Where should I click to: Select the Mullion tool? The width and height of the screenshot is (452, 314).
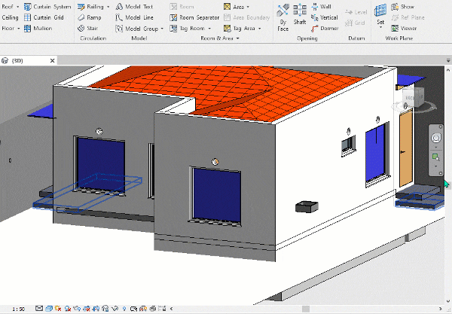pos(38,28)
